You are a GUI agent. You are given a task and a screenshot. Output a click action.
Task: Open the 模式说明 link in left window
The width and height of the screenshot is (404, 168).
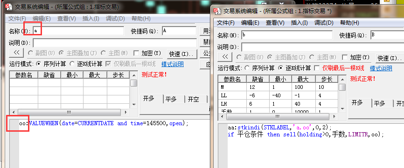(172, 64)
